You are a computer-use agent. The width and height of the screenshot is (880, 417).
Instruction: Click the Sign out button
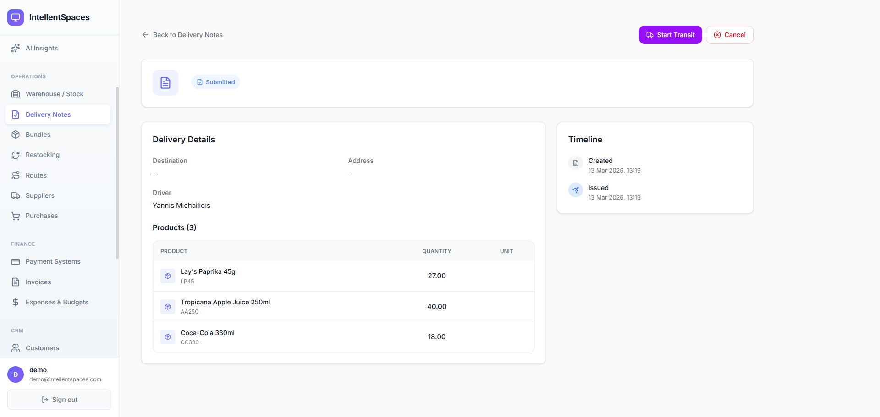59,400
